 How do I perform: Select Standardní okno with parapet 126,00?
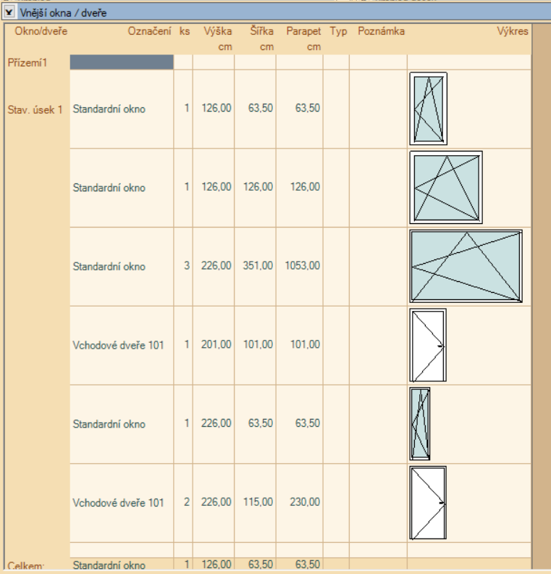[x=109, y=188]
